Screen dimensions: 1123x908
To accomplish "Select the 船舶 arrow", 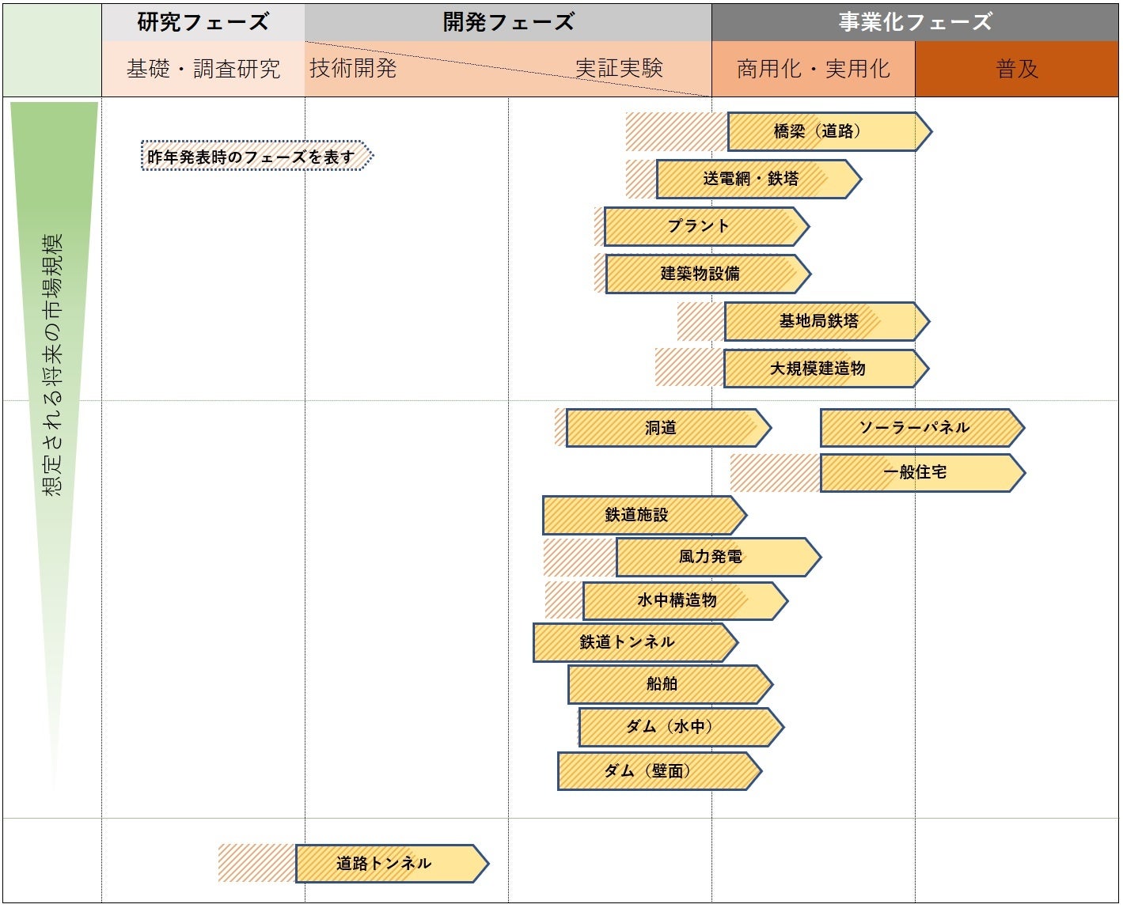I will point(670,684).
